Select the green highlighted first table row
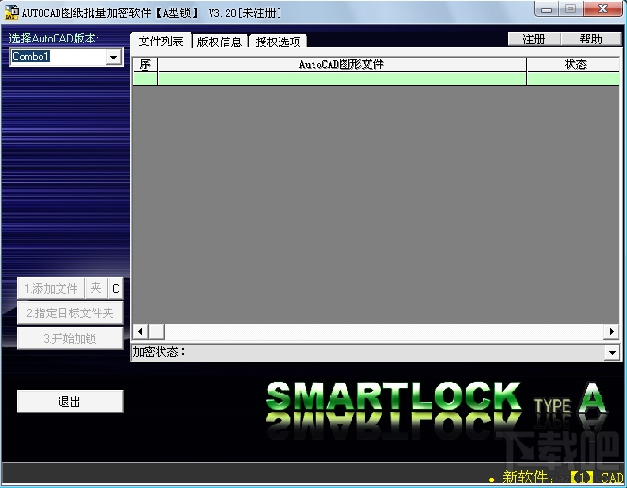 (376, 78)
